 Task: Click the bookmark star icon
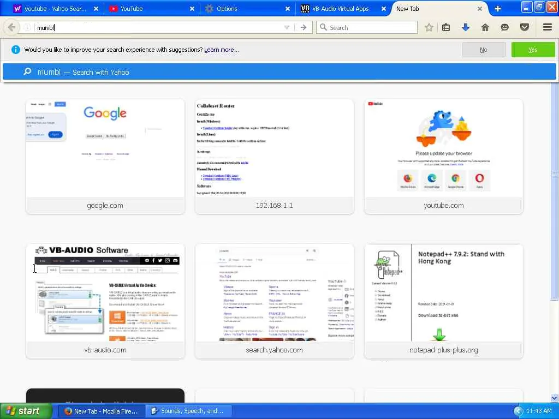click(x=429, y=27)
